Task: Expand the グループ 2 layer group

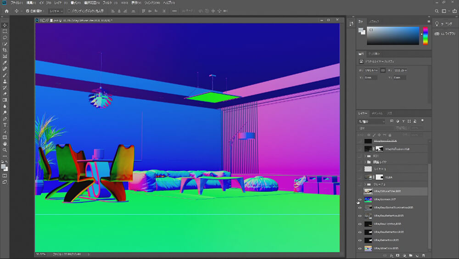Action: click(365, 184)
